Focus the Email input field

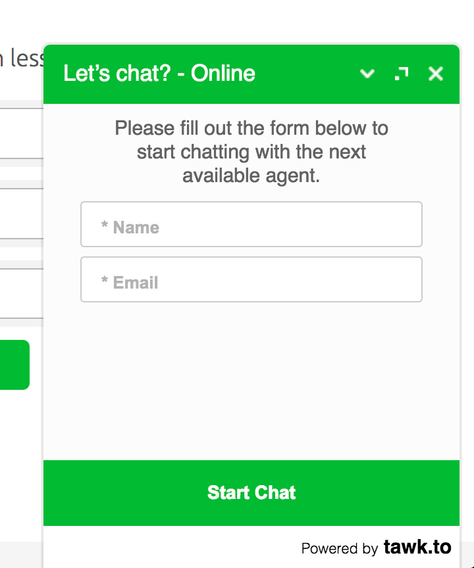pyautogui.click(x=251, y=279)
